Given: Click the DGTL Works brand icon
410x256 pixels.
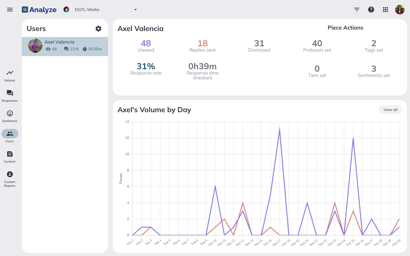Looking at the screenshot, I should [x=66, y=10].
